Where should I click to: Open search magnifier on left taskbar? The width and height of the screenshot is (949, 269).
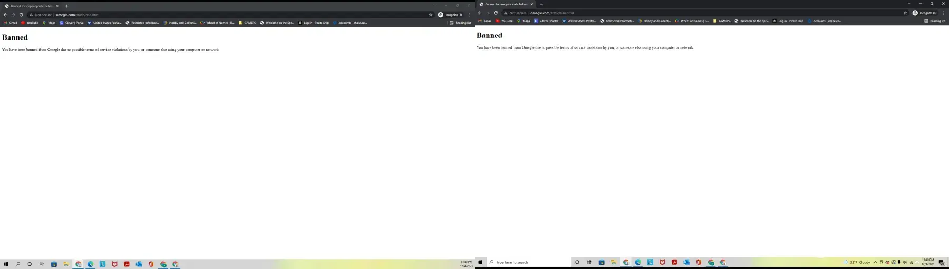pos(18,264)
